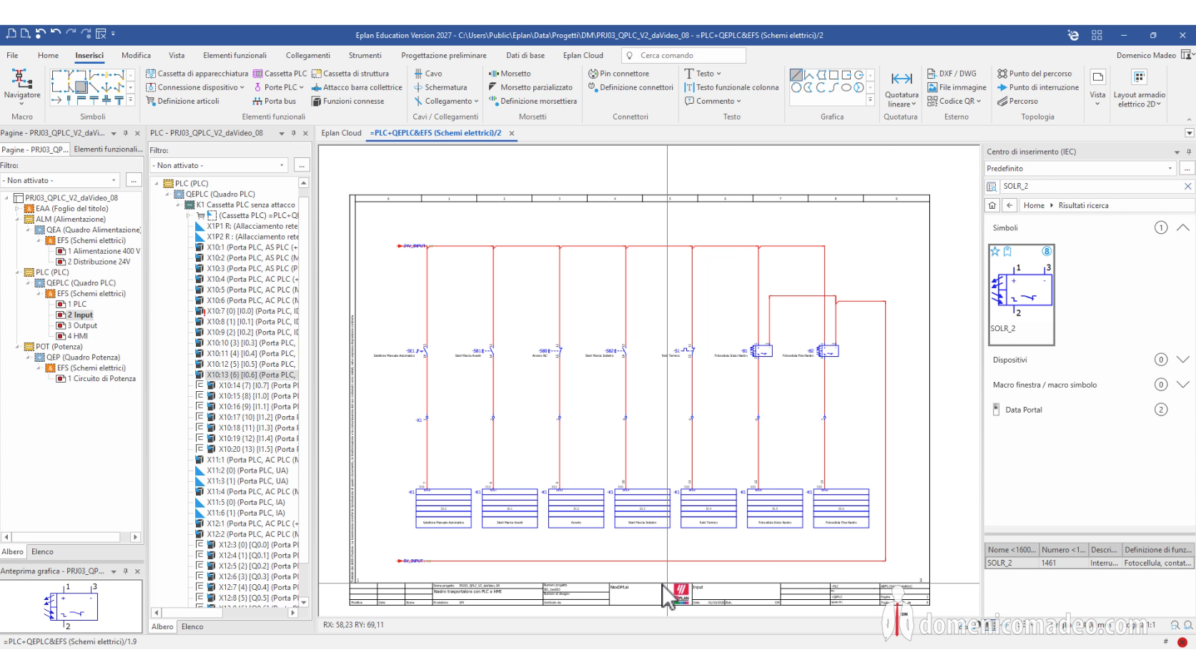The image size is (1196, 670).
Task: Insert a Schermatura shield
Action: point(440,87)
